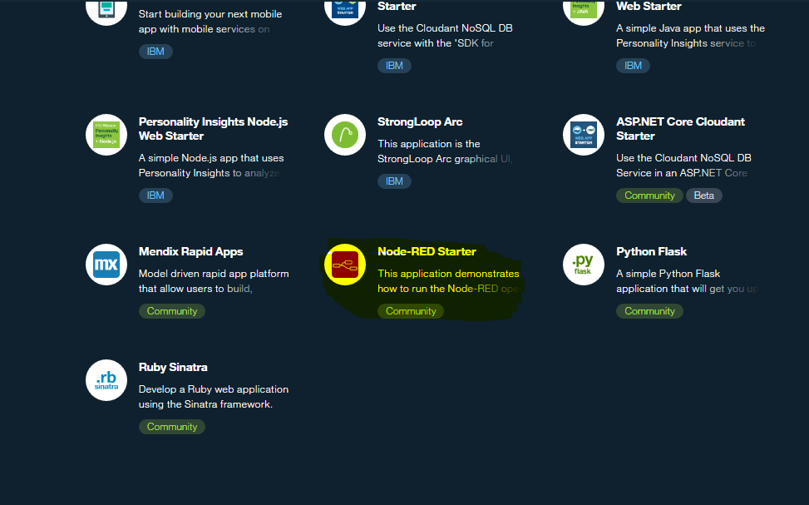Select the Node-RED Starter icon

(x=345, y=265)
